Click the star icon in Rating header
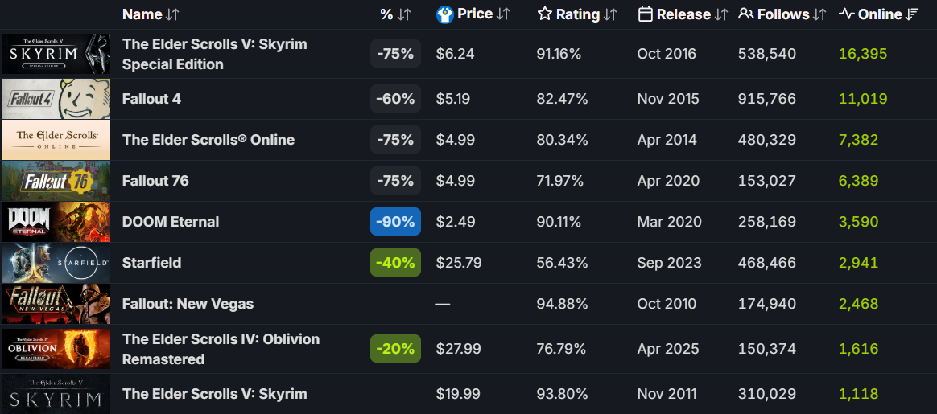The width and height of the screenshot is (937, 414). tap(545, 14)
